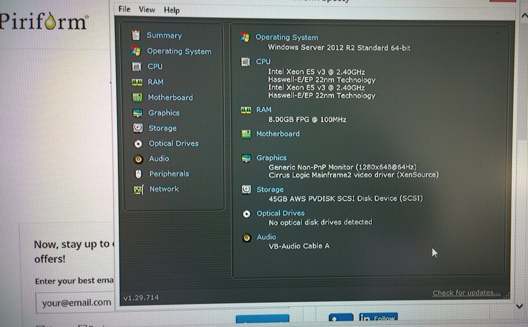528x327 pixels.
Task: Follow the Motherboard heading in the summary panel
Action: tap(278, 134)
